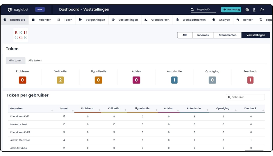The image size is (273, 156).
Task: Sort table by Gebruiker column arrows
Action: point(52,110)
